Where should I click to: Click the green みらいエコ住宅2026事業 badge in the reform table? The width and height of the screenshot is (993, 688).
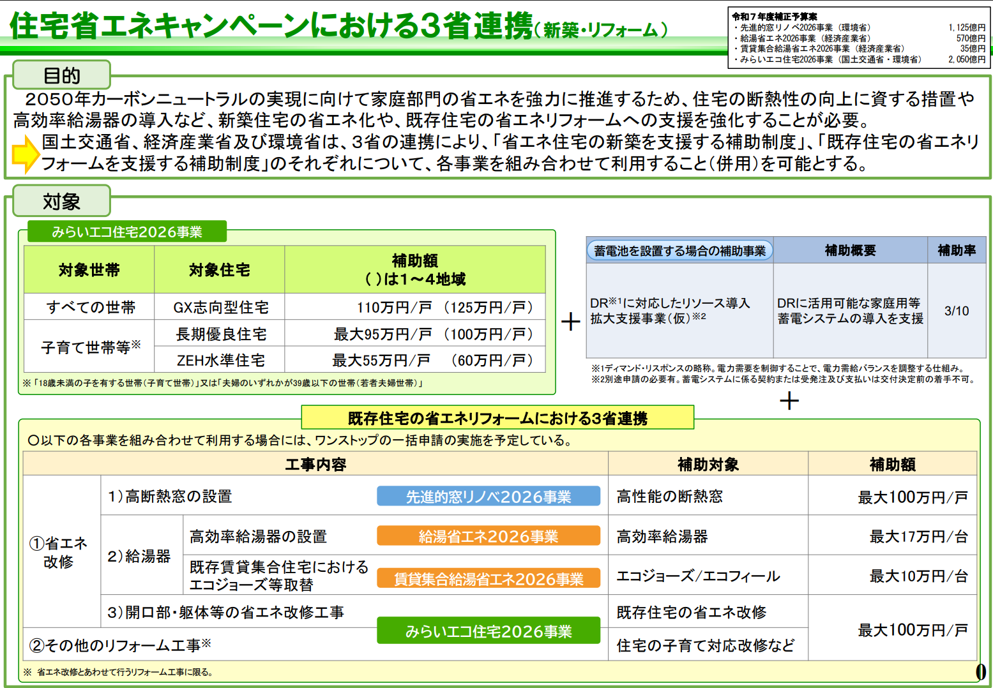click(x=488, y=631)
